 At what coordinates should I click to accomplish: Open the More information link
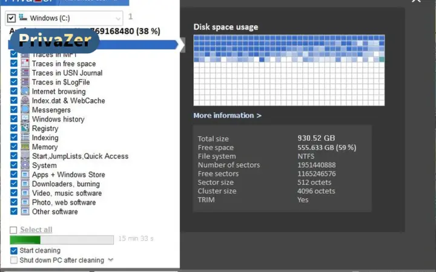coord(228,115)
